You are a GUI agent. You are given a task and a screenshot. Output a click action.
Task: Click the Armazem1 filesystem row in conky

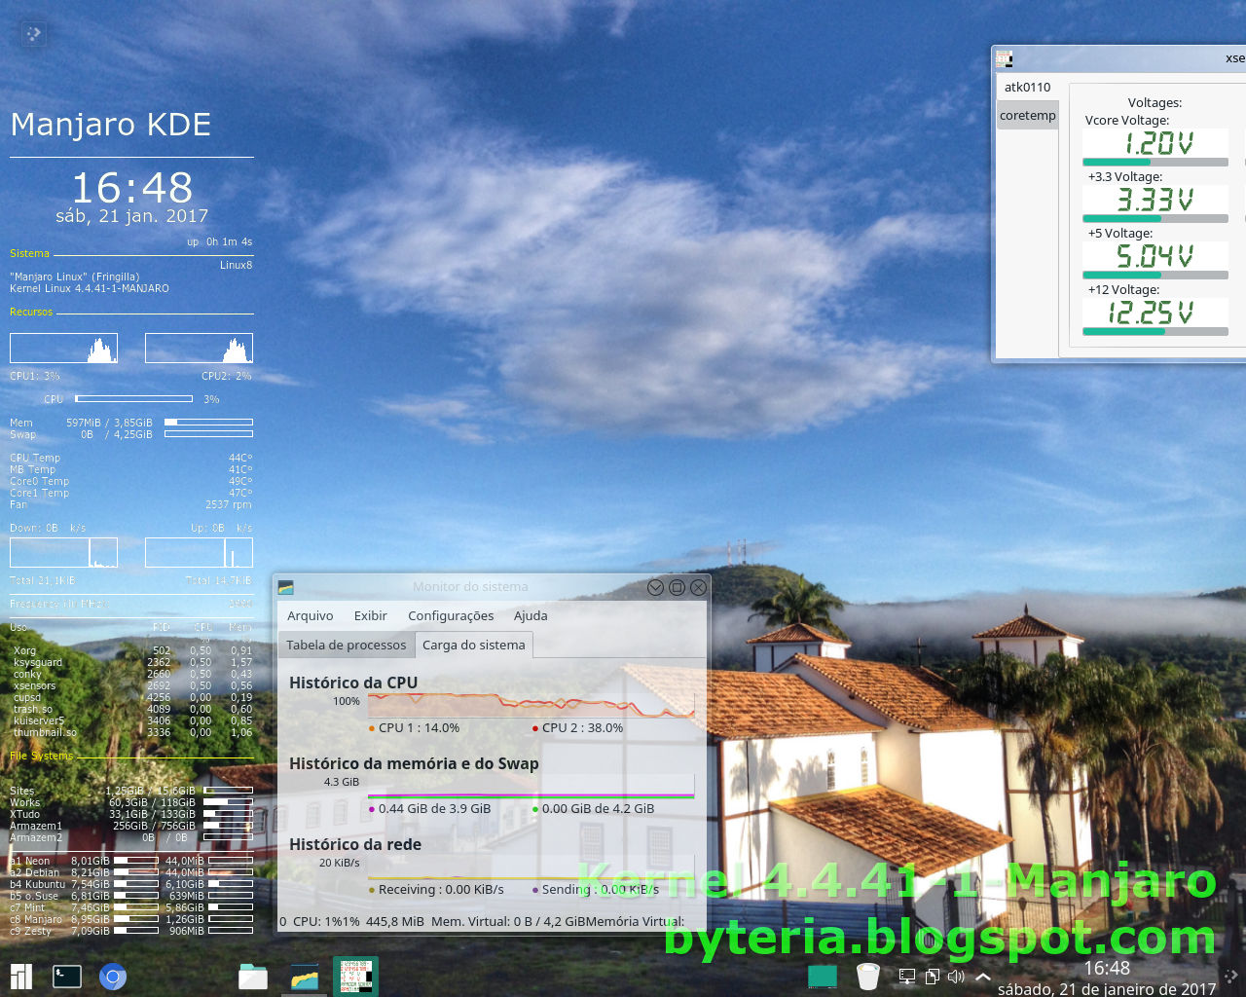[x=131, y=826]
